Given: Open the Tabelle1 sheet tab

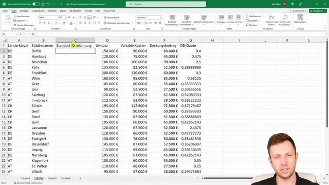Looking at the screenshot, I should point(25,178).
